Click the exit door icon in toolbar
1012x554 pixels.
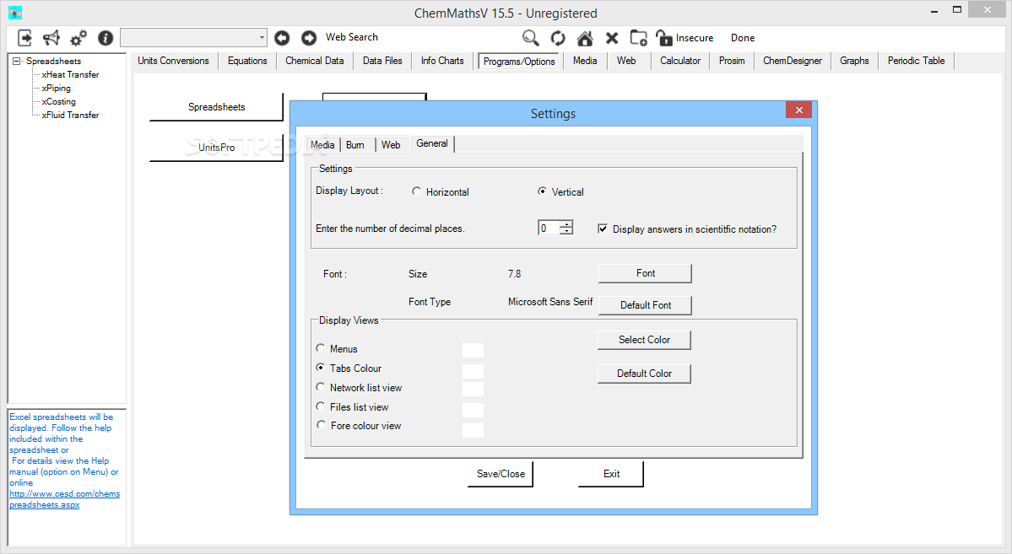tap(24, 38)
